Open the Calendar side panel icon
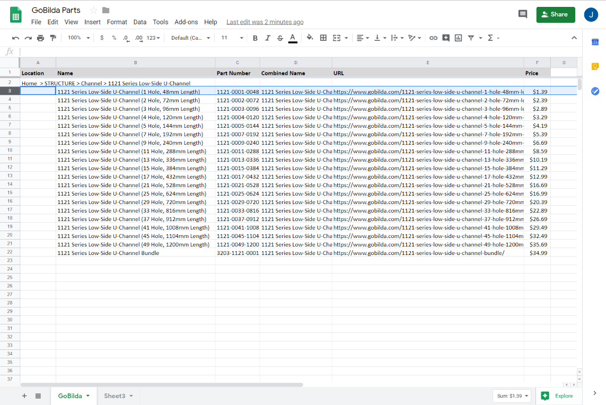Viewport: 606px width, 405px height. pyautogui.click(x=595, y=42)
